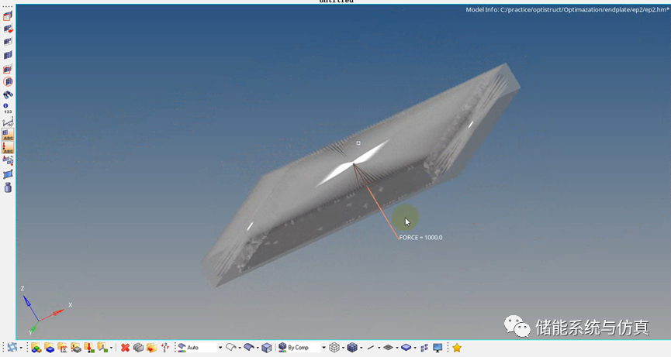
Task: Click the icon below the load handles toggle
Action: click(x=8, y=160)
